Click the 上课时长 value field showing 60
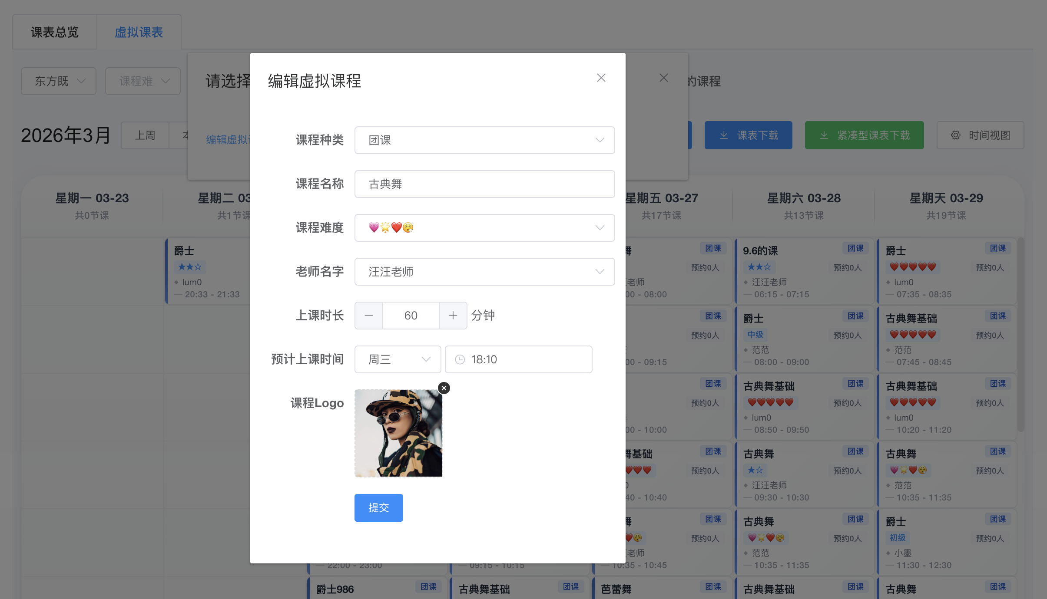1047x599 pixels. point(411,316)
